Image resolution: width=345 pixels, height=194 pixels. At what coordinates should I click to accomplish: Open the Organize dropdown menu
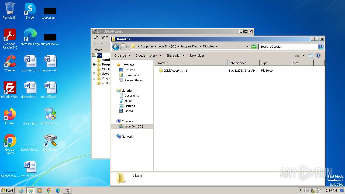click(122, 56)
